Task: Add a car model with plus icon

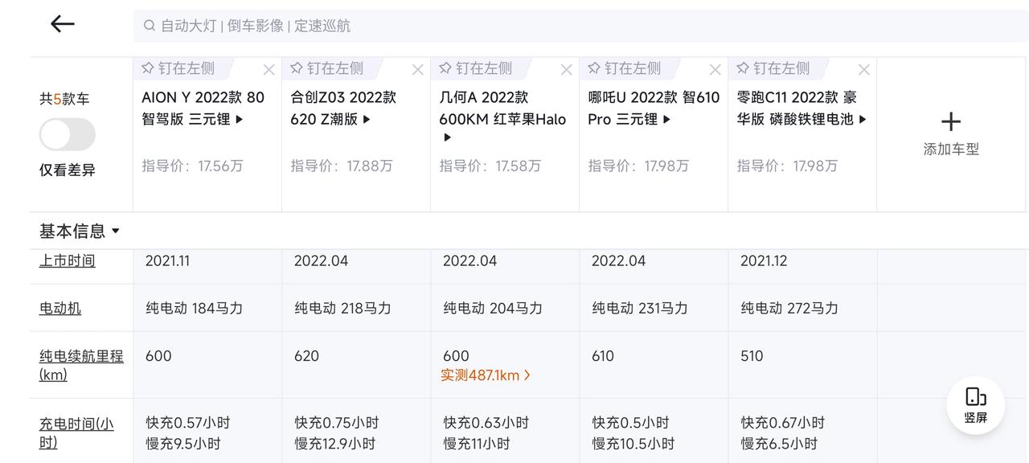Action: click(x=951, y=121)
